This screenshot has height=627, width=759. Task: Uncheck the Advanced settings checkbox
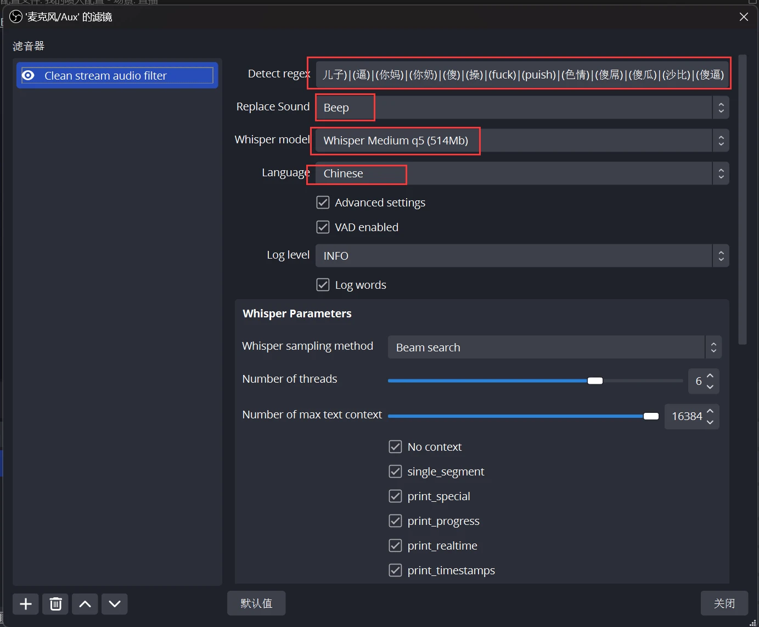point(323,203)
